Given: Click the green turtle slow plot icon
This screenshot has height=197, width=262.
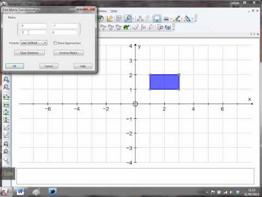Looking at the screenshot, I should point(127,27).
